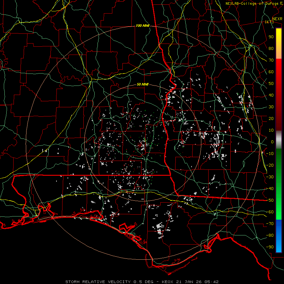Viewport: 284px width, 284px height.
Task: Click the NEXR label above the scale
Action: coord(277,19)
